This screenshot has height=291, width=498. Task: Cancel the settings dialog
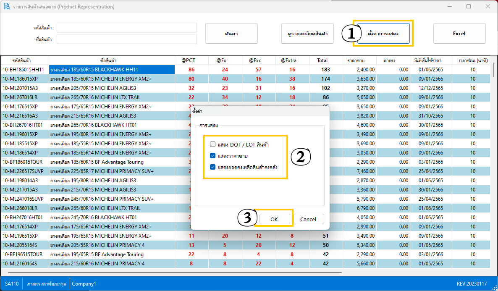(x=308, y=219)
